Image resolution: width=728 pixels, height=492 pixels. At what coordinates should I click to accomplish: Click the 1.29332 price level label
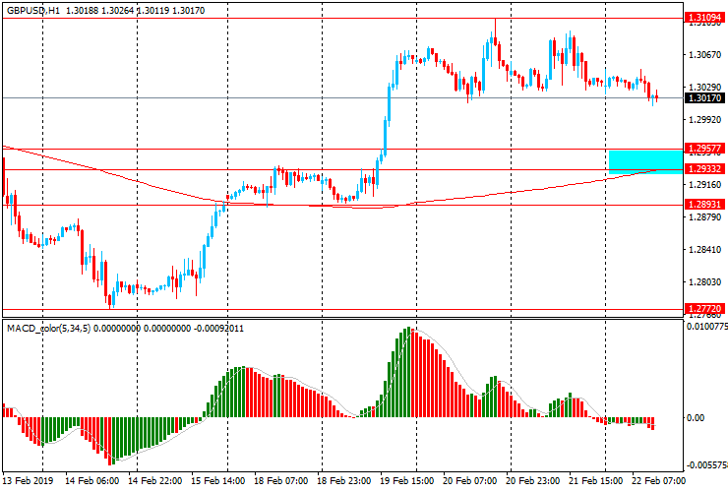click(702, 169)
